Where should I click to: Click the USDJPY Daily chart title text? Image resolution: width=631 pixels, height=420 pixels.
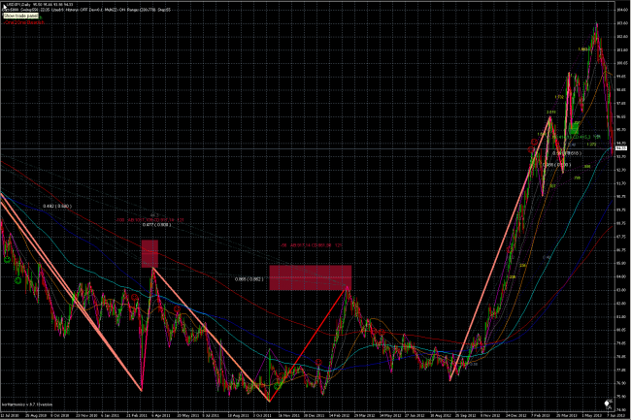[18, 5]
